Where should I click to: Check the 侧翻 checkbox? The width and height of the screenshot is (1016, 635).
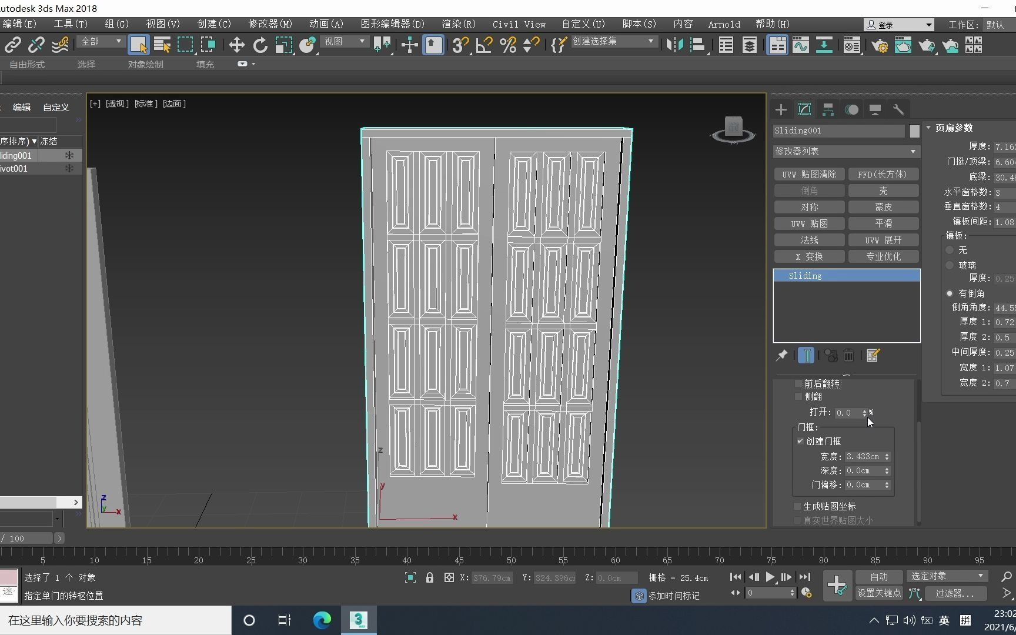click(798, 396)
